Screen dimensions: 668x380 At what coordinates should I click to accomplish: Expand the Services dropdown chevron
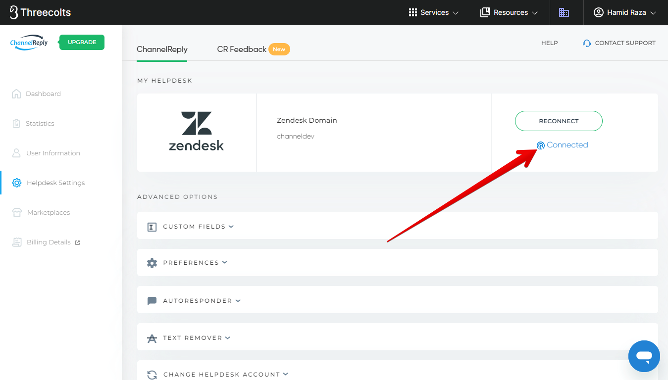coord(456,13)
